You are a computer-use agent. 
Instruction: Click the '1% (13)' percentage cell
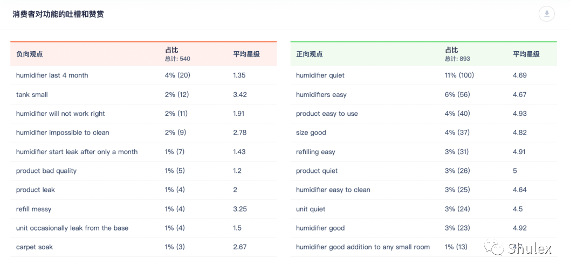pyautogui.click(x=457, y=247)
